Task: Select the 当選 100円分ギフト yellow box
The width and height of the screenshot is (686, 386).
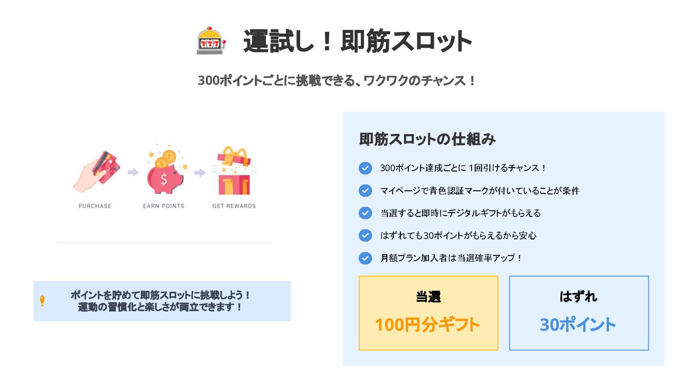Action: pyautogui.click(x=428, y=313)
